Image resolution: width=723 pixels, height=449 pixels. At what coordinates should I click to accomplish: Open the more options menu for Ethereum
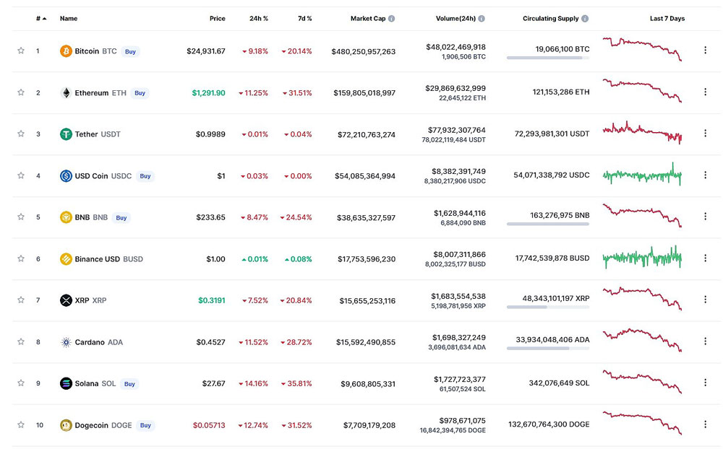point(705,92)
